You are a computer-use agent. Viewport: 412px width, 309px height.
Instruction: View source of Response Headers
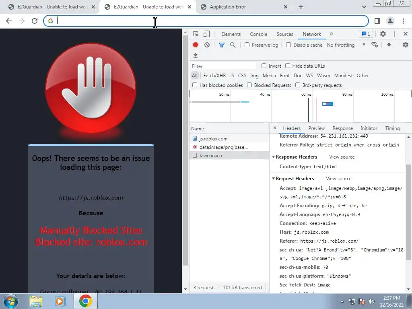pyautogui.click(x=342, y=157)
